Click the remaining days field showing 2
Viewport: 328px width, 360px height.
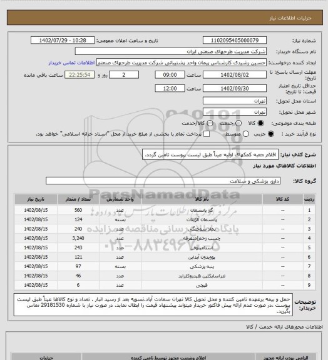pos(124,75)
